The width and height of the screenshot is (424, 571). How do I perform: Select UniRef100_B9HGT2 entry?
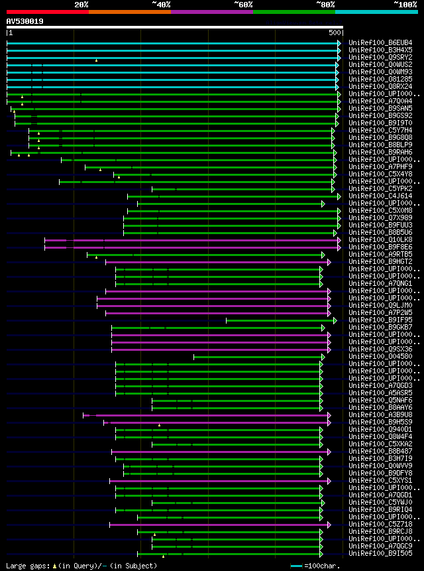380,261
